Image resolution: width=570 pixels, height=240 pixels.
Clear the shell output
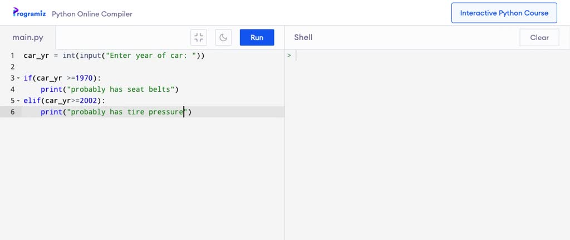539,38
